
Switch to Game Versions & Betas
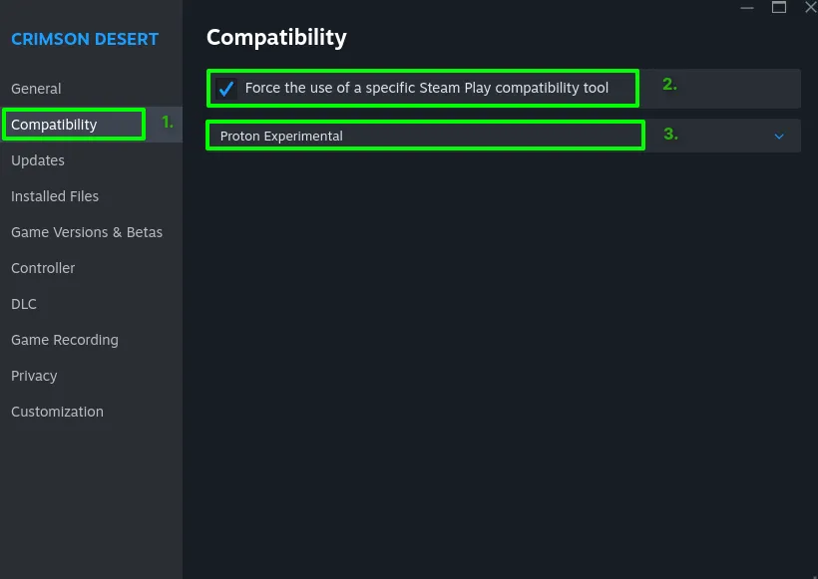click(x=87, y=232)
